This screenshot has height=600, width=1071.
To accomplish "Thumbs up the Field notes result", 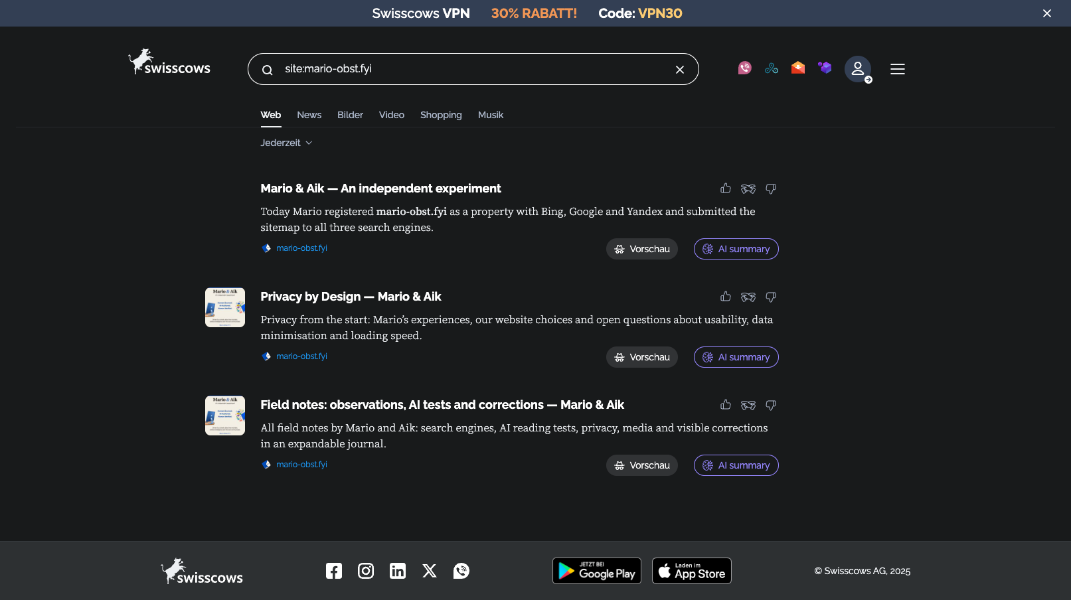I will pyautogui.click(x=726, y=405).
